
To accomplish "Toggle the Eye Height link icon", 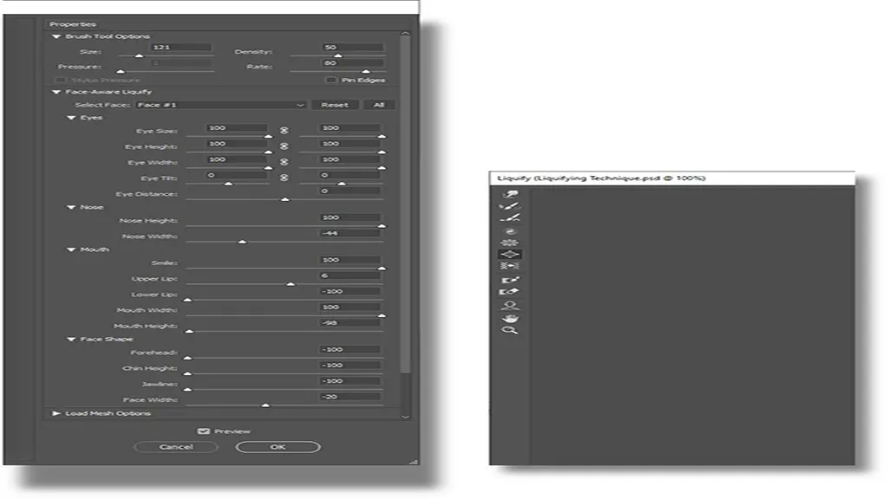I will tap(284, 146).
